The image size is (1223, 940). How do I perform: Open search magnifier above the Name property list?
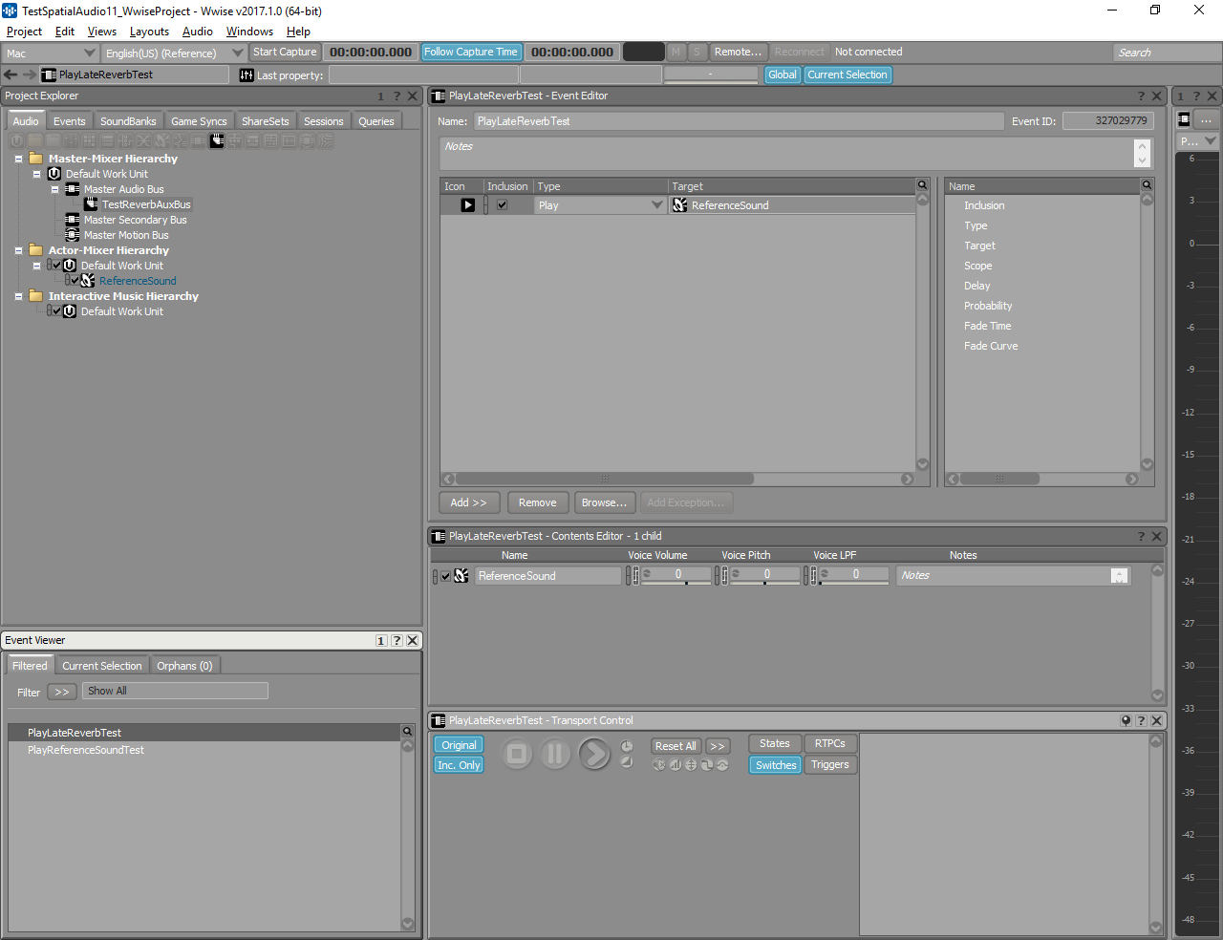[x=1147, y=185]
